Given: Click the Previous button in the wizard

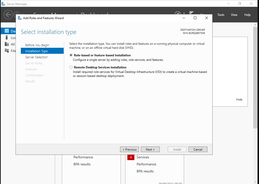Looking at the screenshot, I should point(129,149).
